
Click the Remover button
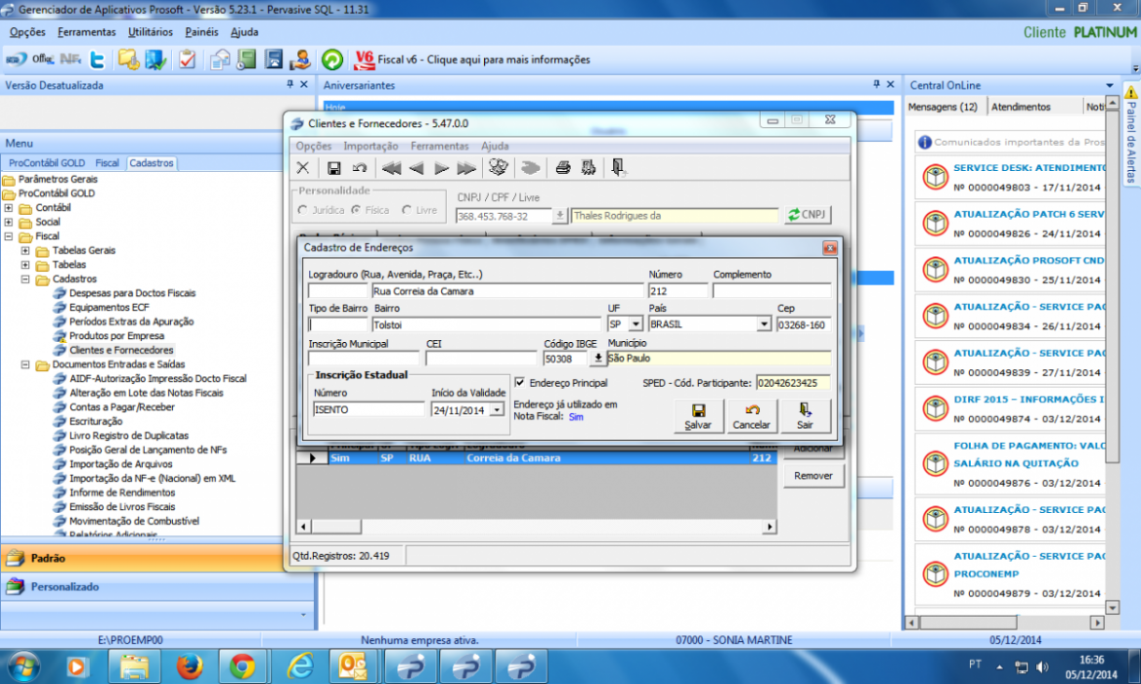point(812,476)
